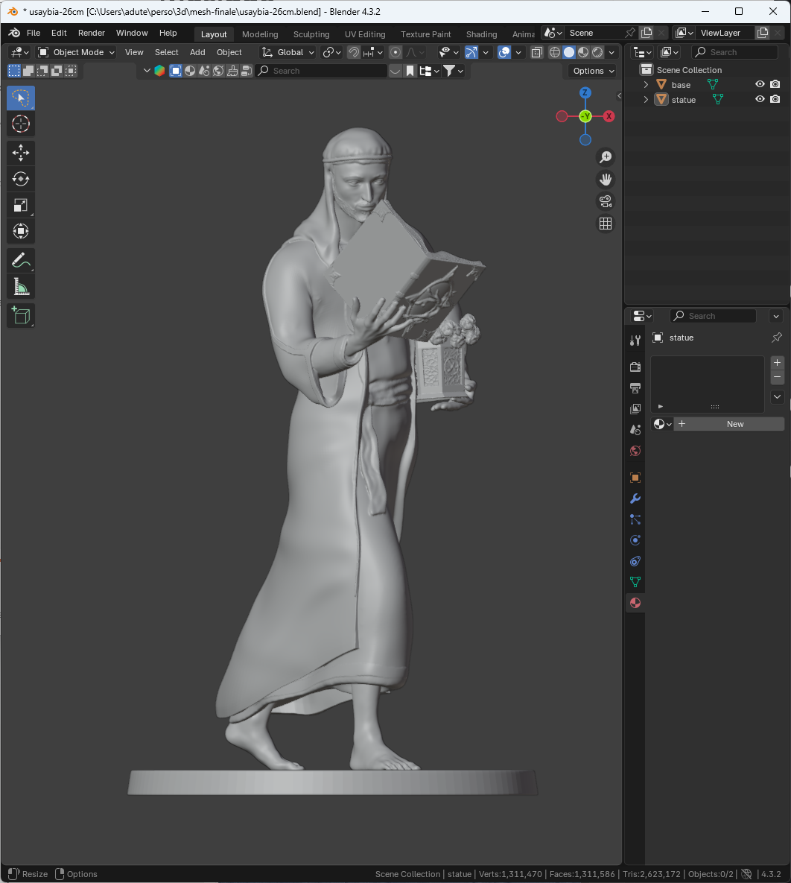Click the red X axis gizmo
The image size is (791, 883).
[609, 116]
